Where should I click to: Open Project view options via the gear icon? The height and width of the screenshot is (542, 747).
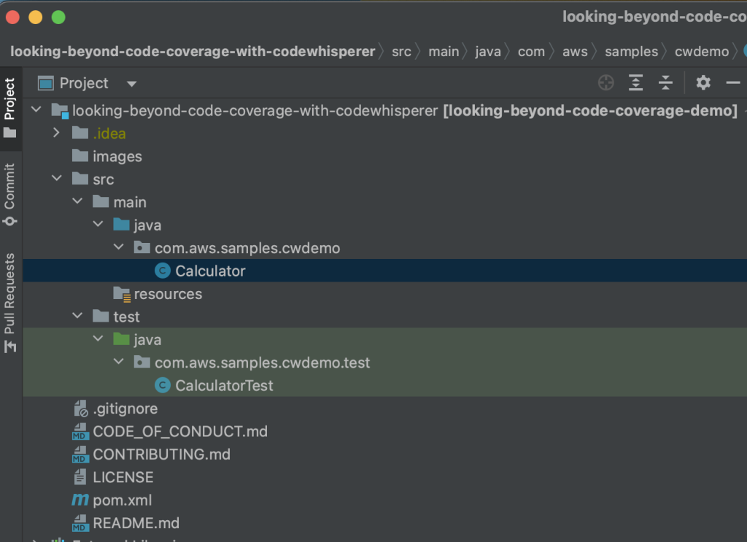coord(703,82)
